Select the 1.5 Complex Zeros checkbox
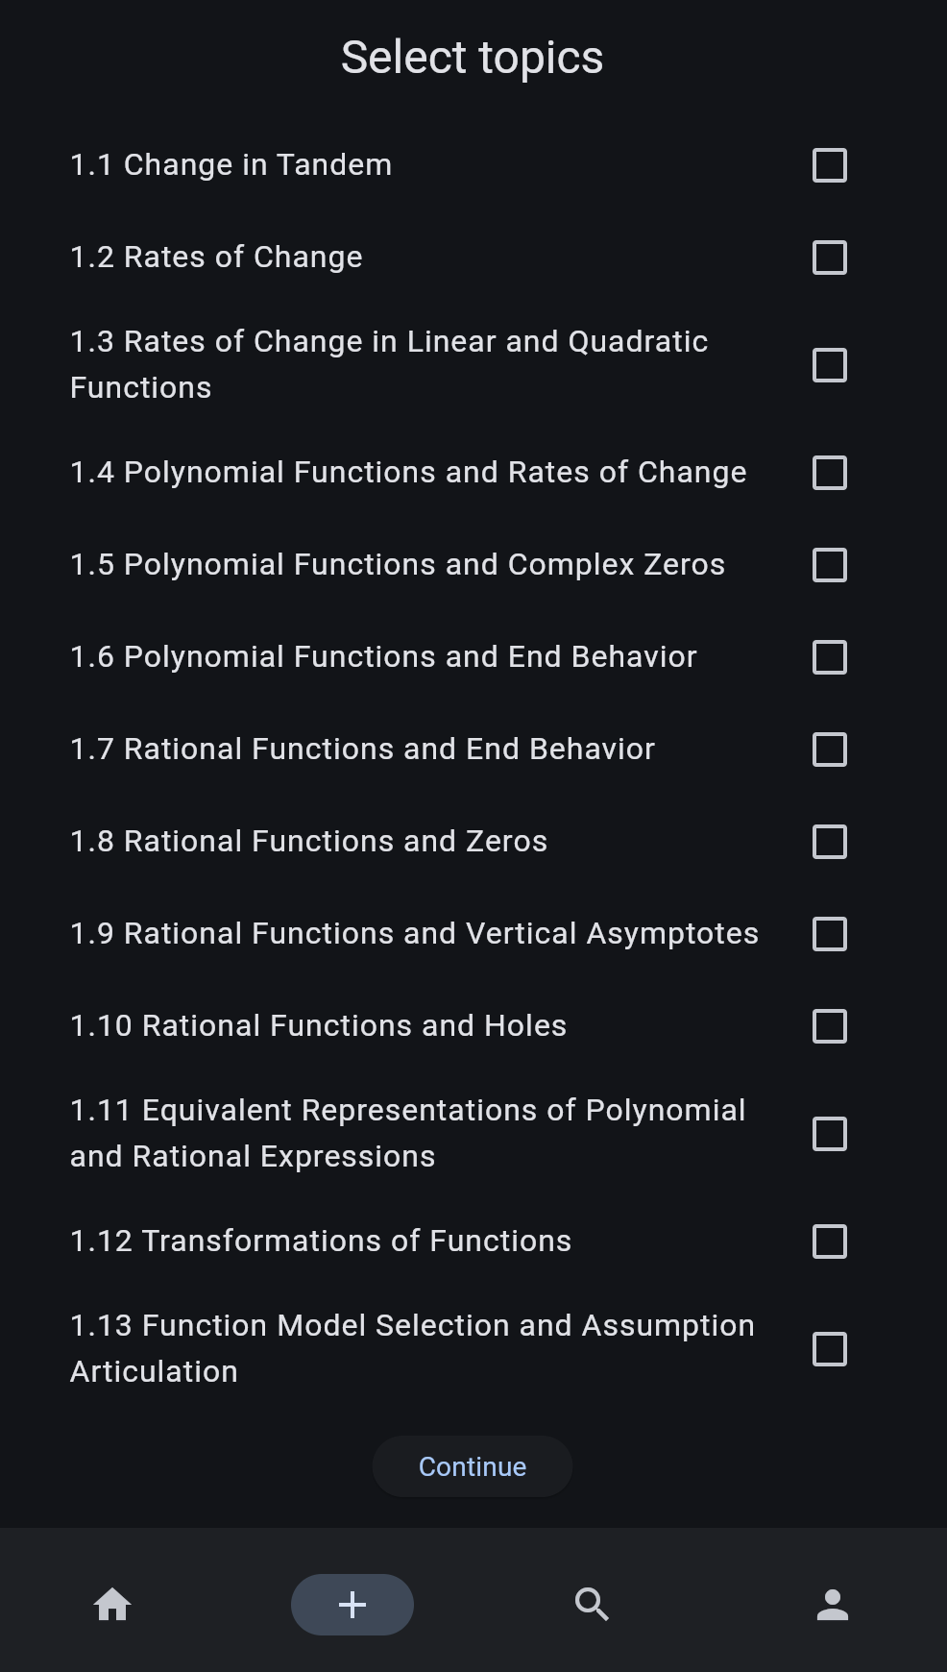 829,565
